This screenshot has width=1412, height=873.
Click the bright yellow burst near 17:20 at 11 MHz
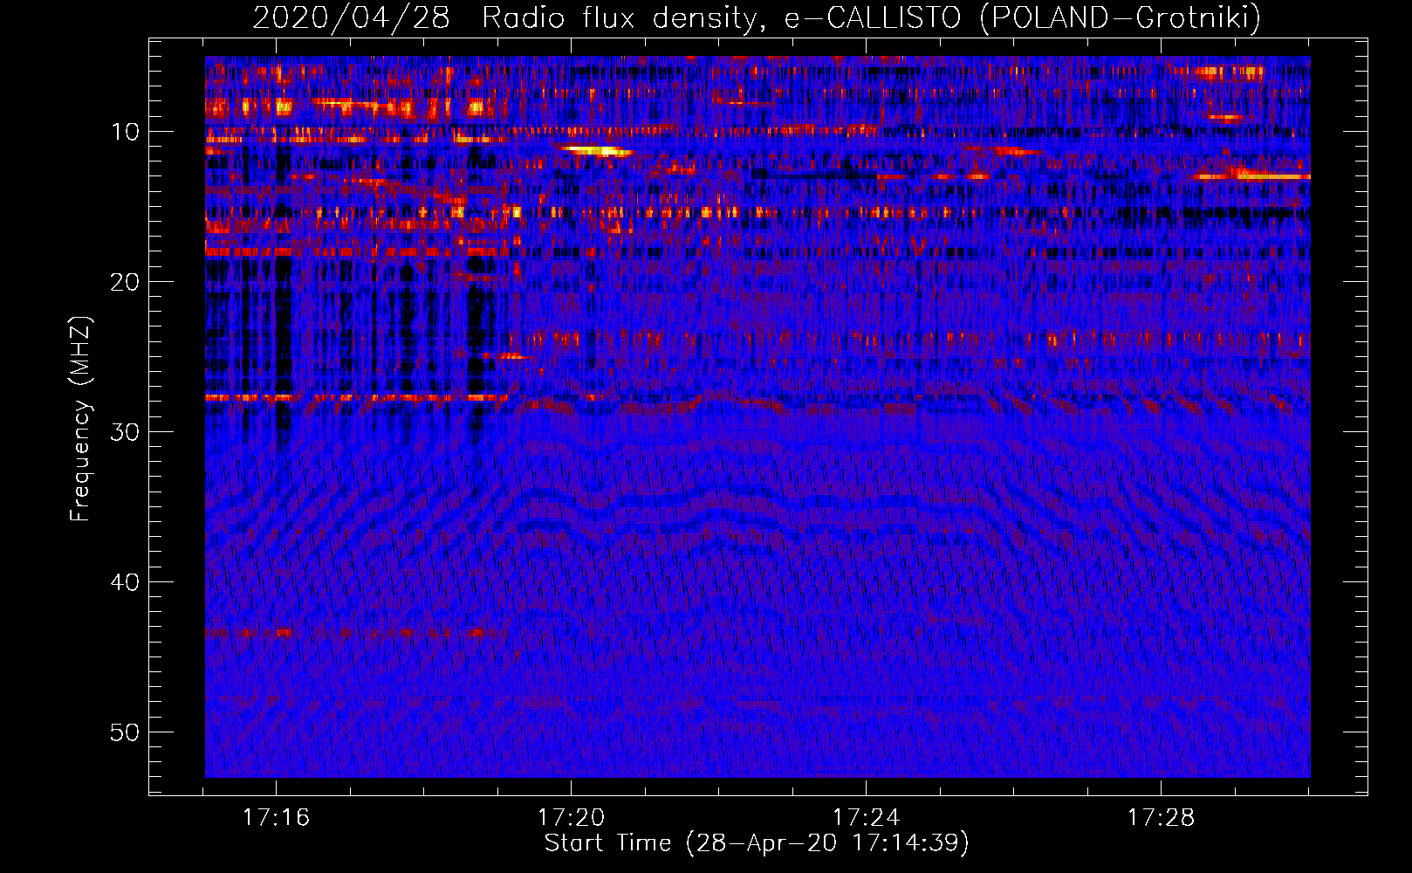tap(598, 151)
